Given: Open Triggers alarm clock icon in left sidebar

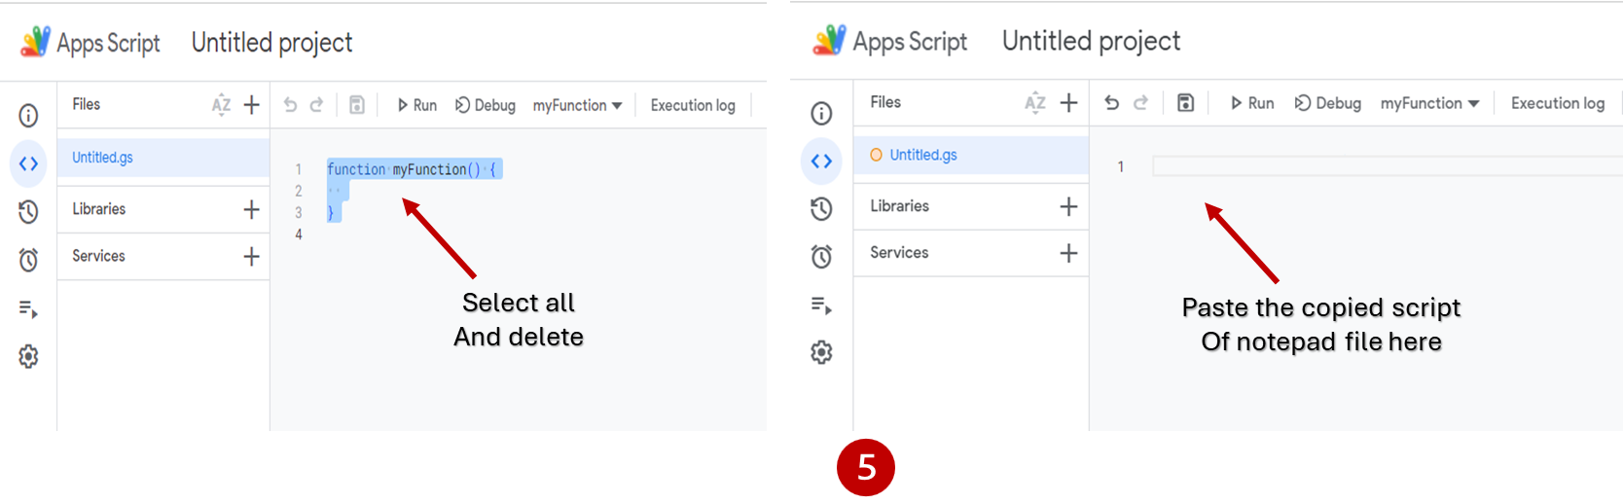Looking at the screenshot, I should coord(28,260).
